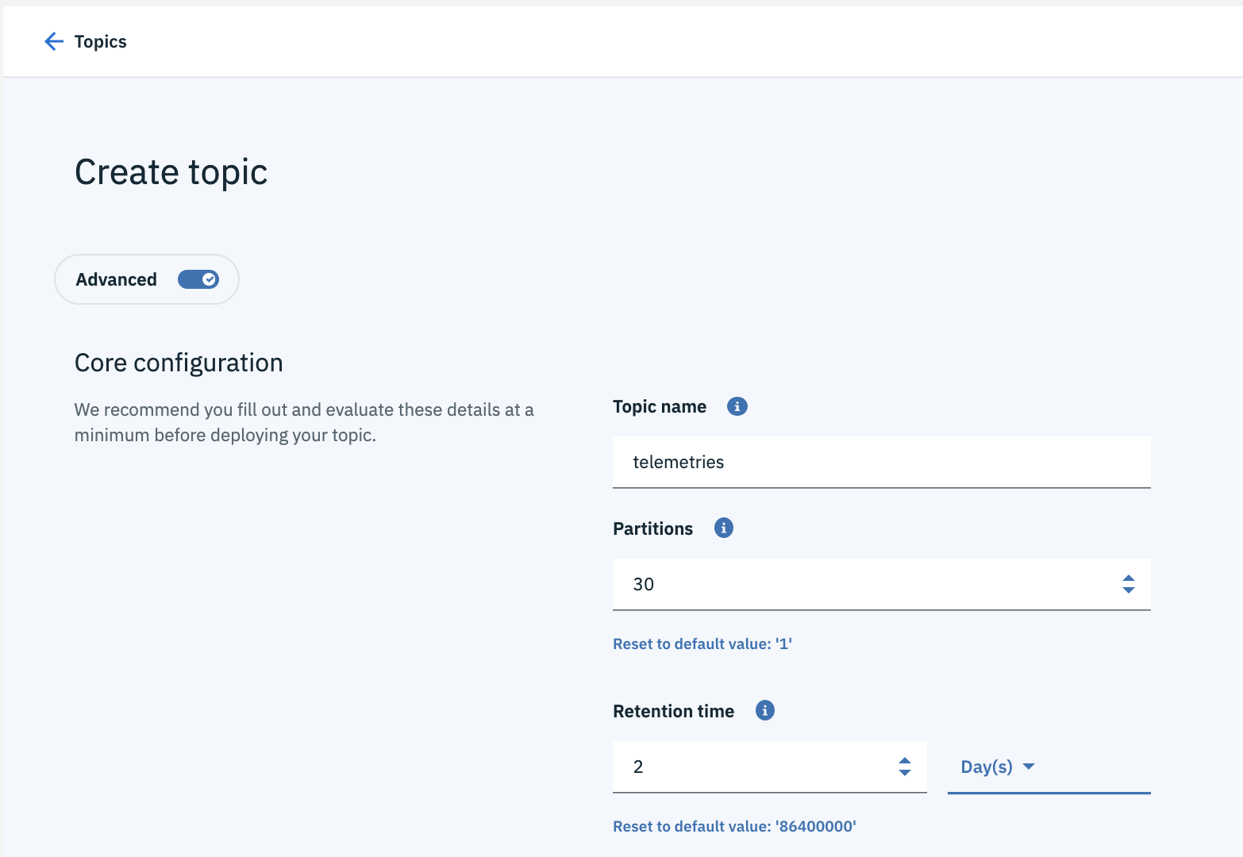Click the Partitions info icon

(x=723, y=528)
